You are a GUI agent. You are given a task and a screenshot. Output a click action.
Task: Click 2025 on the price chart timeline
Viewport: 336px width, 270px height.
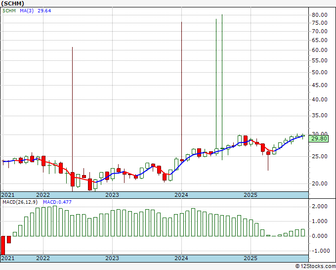251,195
